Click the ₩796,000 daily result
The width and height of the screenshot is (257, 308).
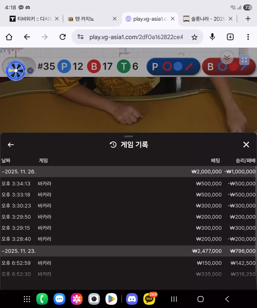242,251
